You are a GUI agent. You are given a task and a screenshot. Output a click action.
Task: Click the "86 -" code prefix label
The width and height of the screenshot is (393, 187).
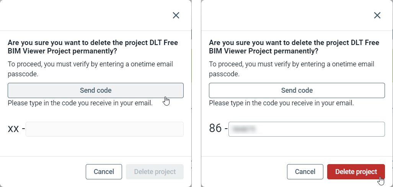pyautogui.click(x=218, y=129)
